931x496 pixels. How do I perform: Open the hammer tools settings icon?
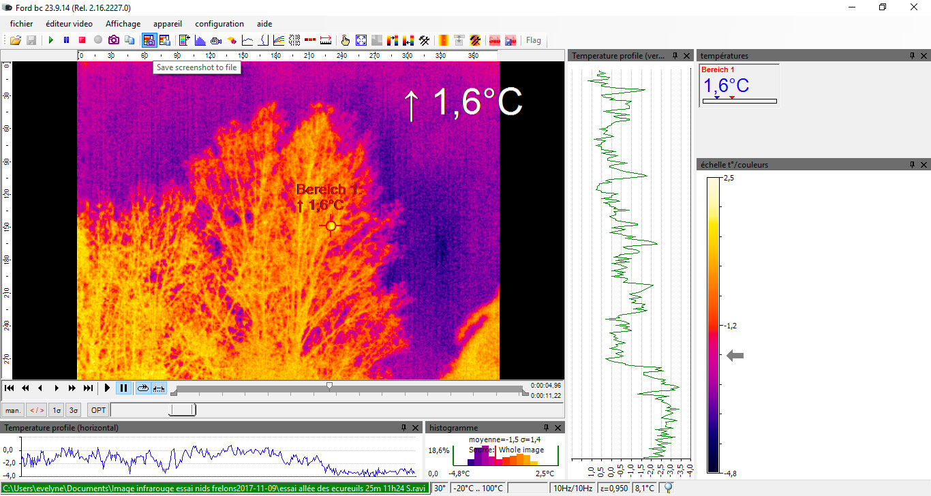(424, 40)
